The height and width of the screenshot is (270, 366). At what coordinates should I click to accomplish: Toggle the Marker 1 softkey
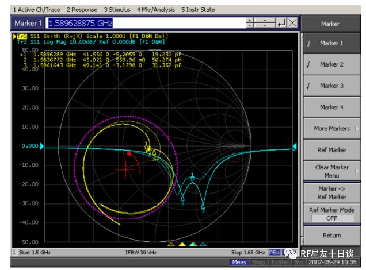(331, 43)
